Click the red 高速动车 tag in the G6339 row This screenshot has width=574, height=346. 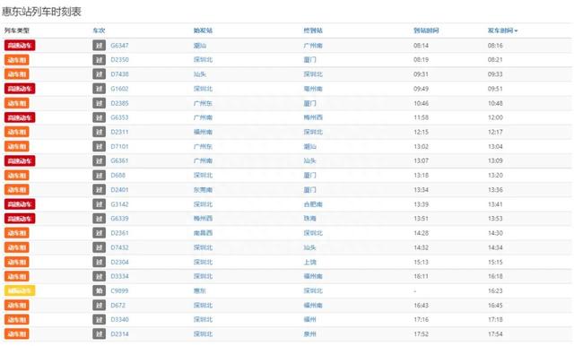tap(20, 219)
